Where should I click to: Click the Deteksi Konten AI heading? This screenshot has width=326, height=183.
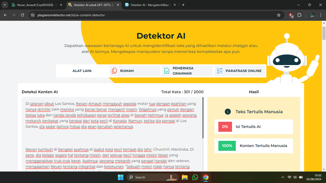40,92
